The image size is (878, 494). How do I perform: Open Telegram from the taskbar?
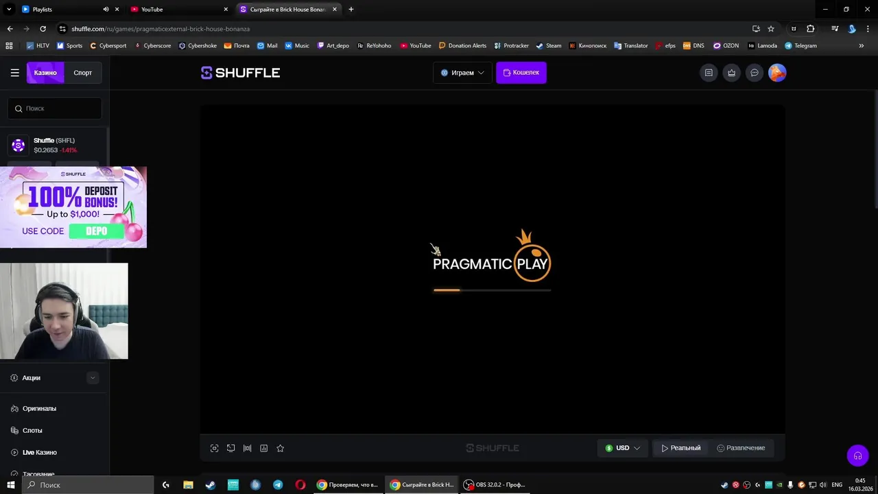pyautogui.click(x=278, y=484)
